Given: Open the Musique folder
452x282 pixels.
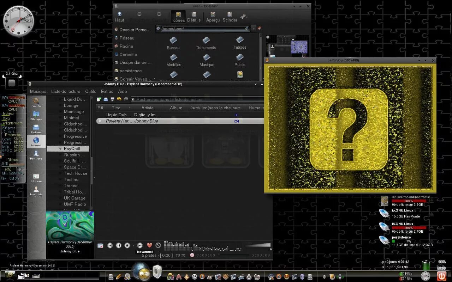Looking at the screenshot, I should (207, 60).
